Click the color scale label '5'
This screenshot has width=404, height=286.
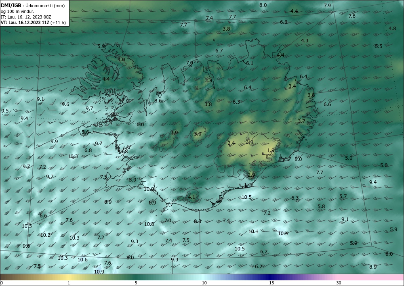(136, 283)
